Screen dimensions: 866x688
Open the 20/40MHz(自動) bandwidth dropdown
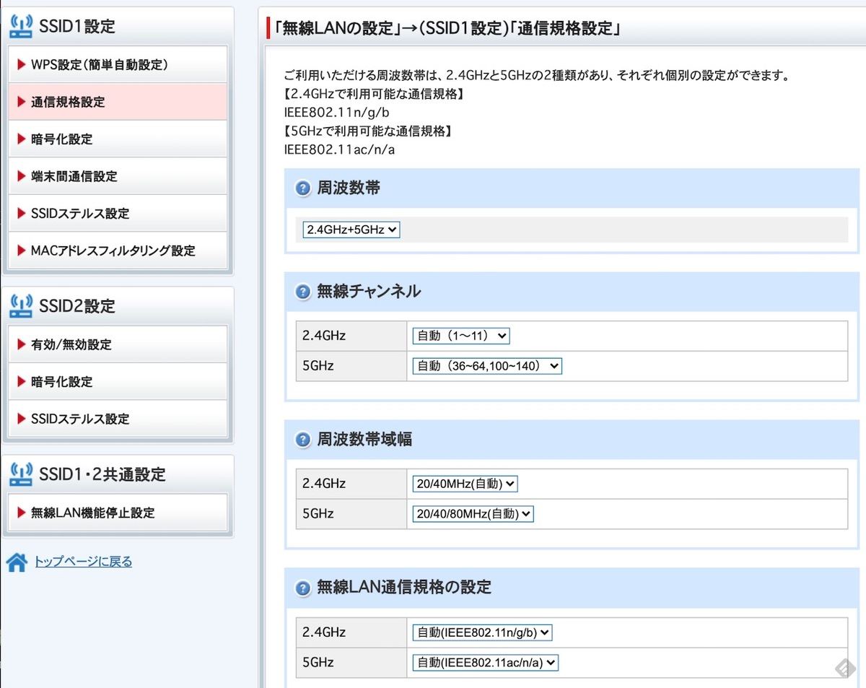coord(465,484)
